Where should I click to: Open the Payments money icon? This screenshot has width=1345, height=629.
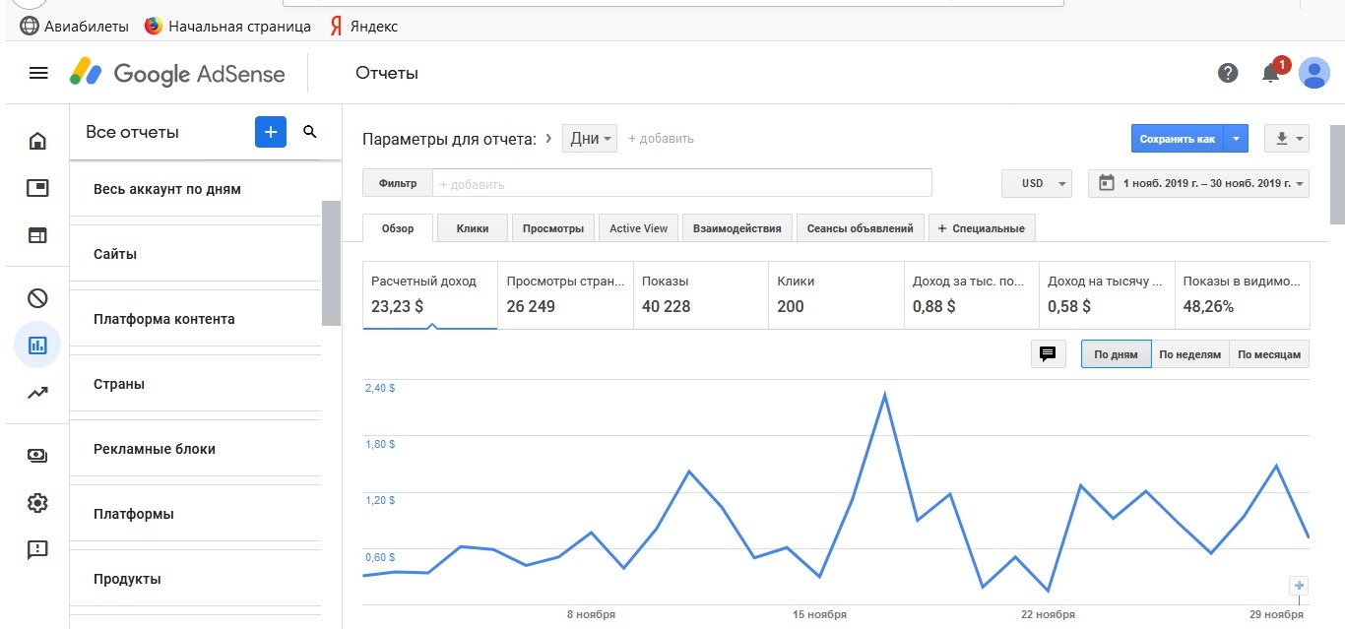37,456
